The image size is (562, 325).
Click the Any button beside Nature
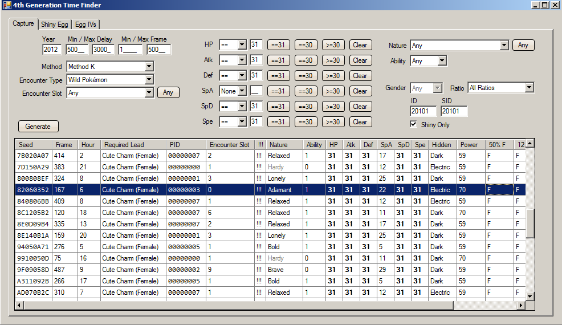click(x=523, y=45)
